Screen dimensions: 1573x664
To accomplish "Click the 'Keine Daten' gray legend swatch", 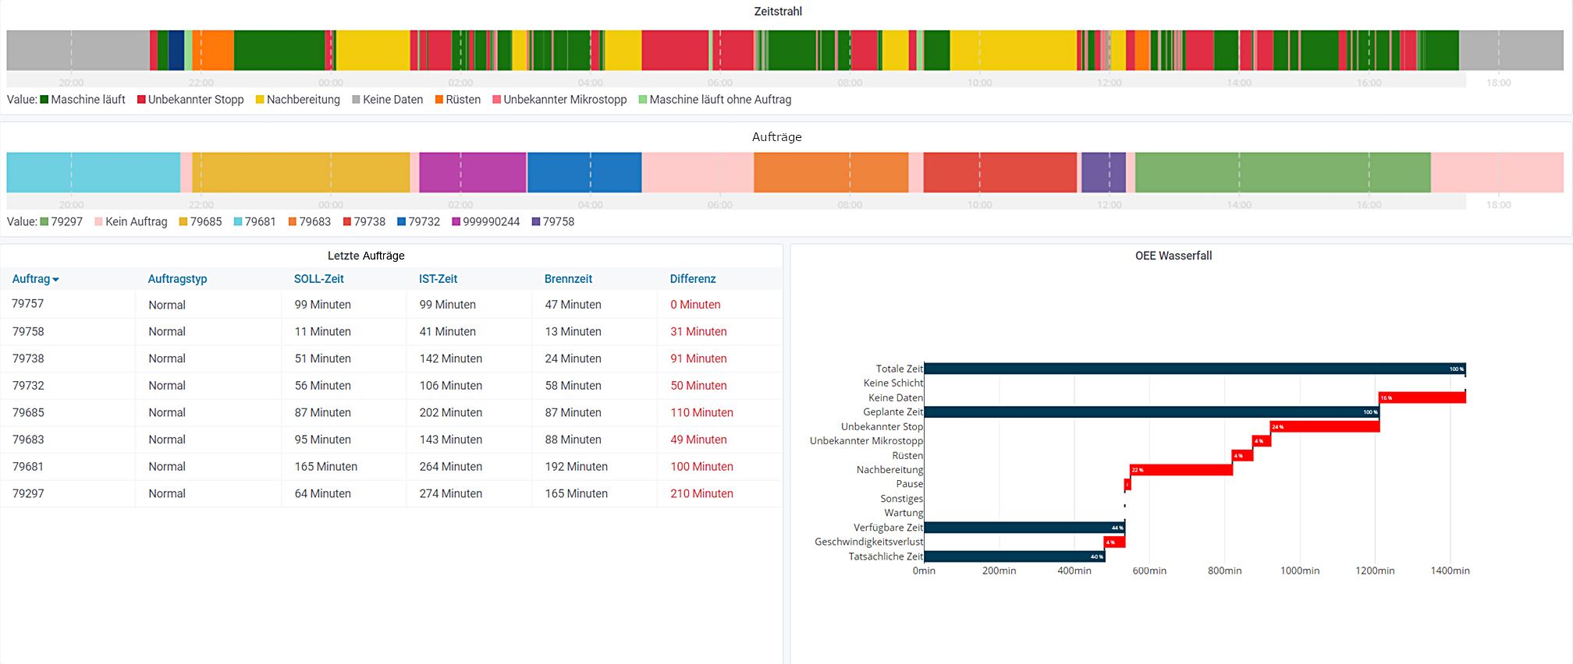I will pyautogui.click(x=357, y=100).
